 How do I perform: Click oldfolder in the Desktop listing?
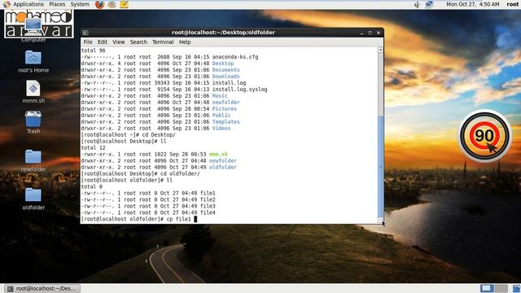pyautogui.click(x=223, y=167)
